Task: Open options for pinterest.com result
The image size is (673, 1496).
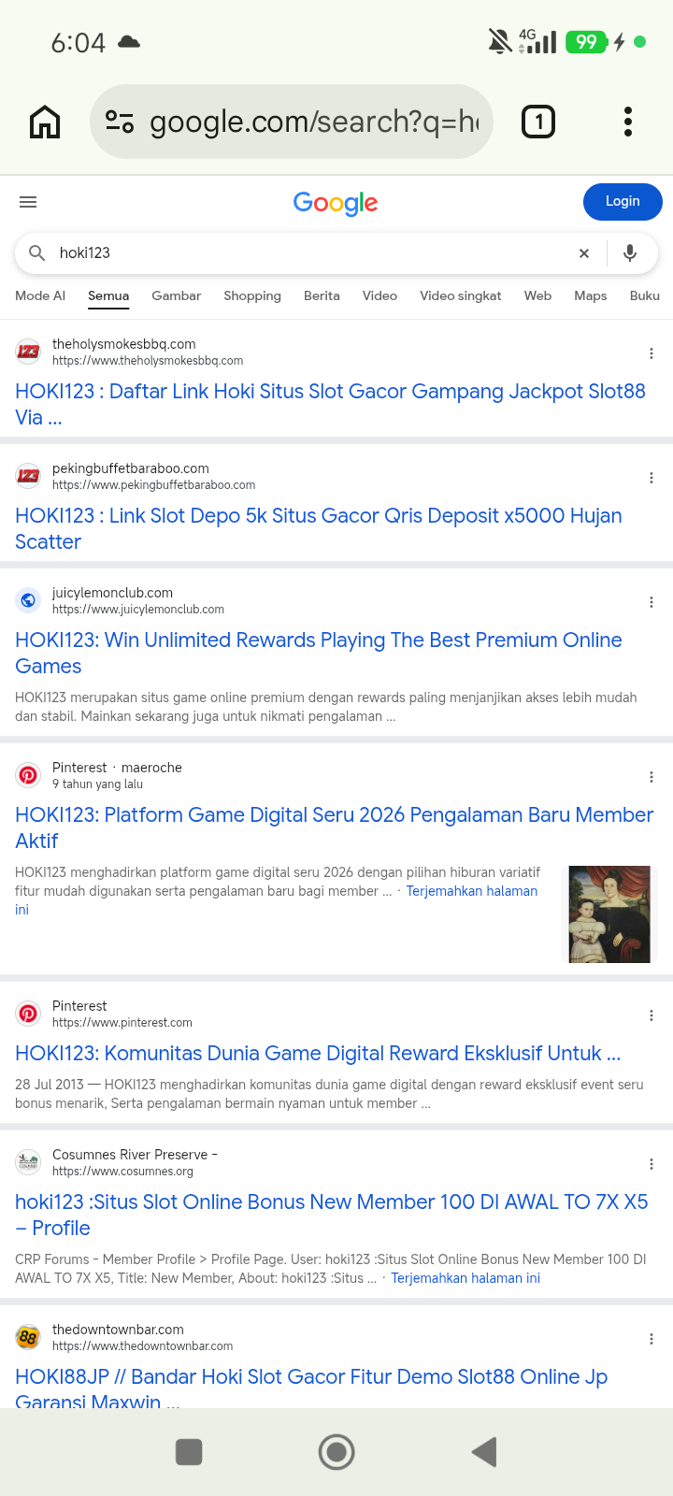Action: click(652, 1015)
